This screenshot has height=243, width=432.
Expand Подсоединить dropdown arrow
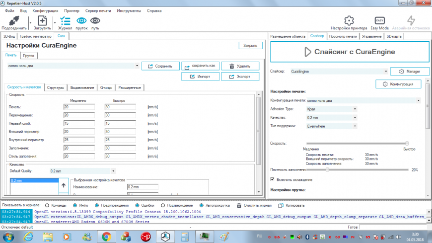pos(30,23)
